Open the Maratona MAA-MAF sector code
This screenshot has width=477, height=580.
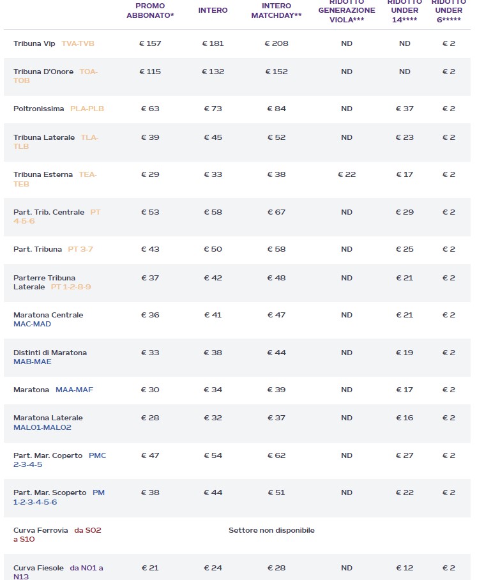click(x=74, y=390)
